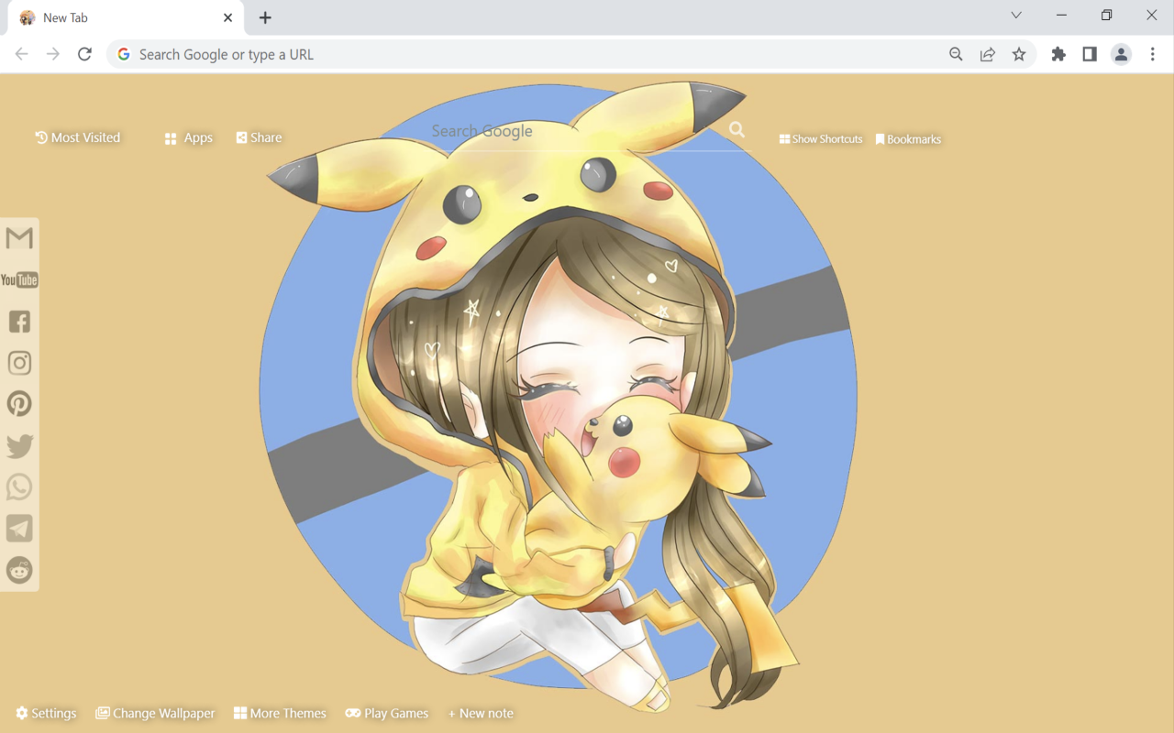Viewport: 1174px width, 733px height.
Task: Restore down the browser window
Action: [1106, 16]
